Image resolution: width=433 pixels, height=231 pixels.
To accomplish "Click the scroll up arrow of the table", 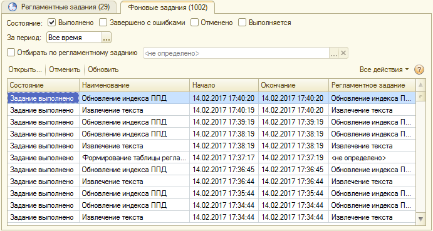I will [420, 85].
